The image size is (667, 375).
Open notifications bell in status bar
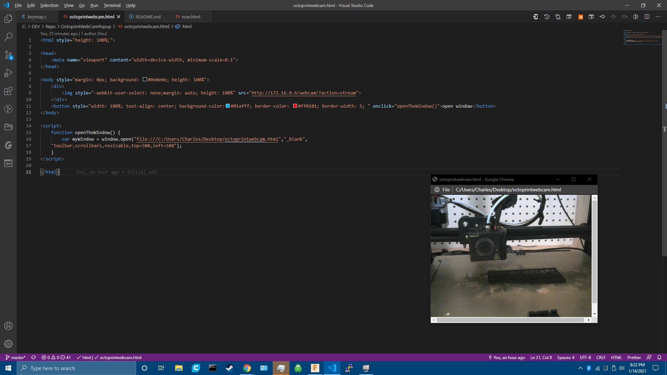[x=659, y=357]
